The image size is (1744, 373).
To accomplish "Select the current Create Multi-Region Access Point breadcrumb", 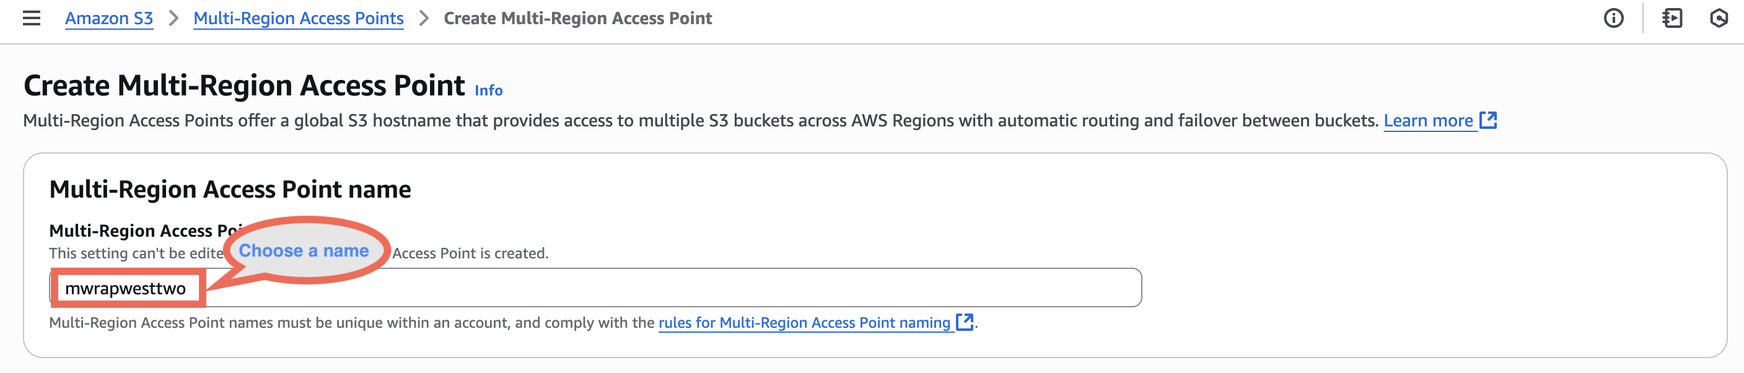I will tap(577, 18).
